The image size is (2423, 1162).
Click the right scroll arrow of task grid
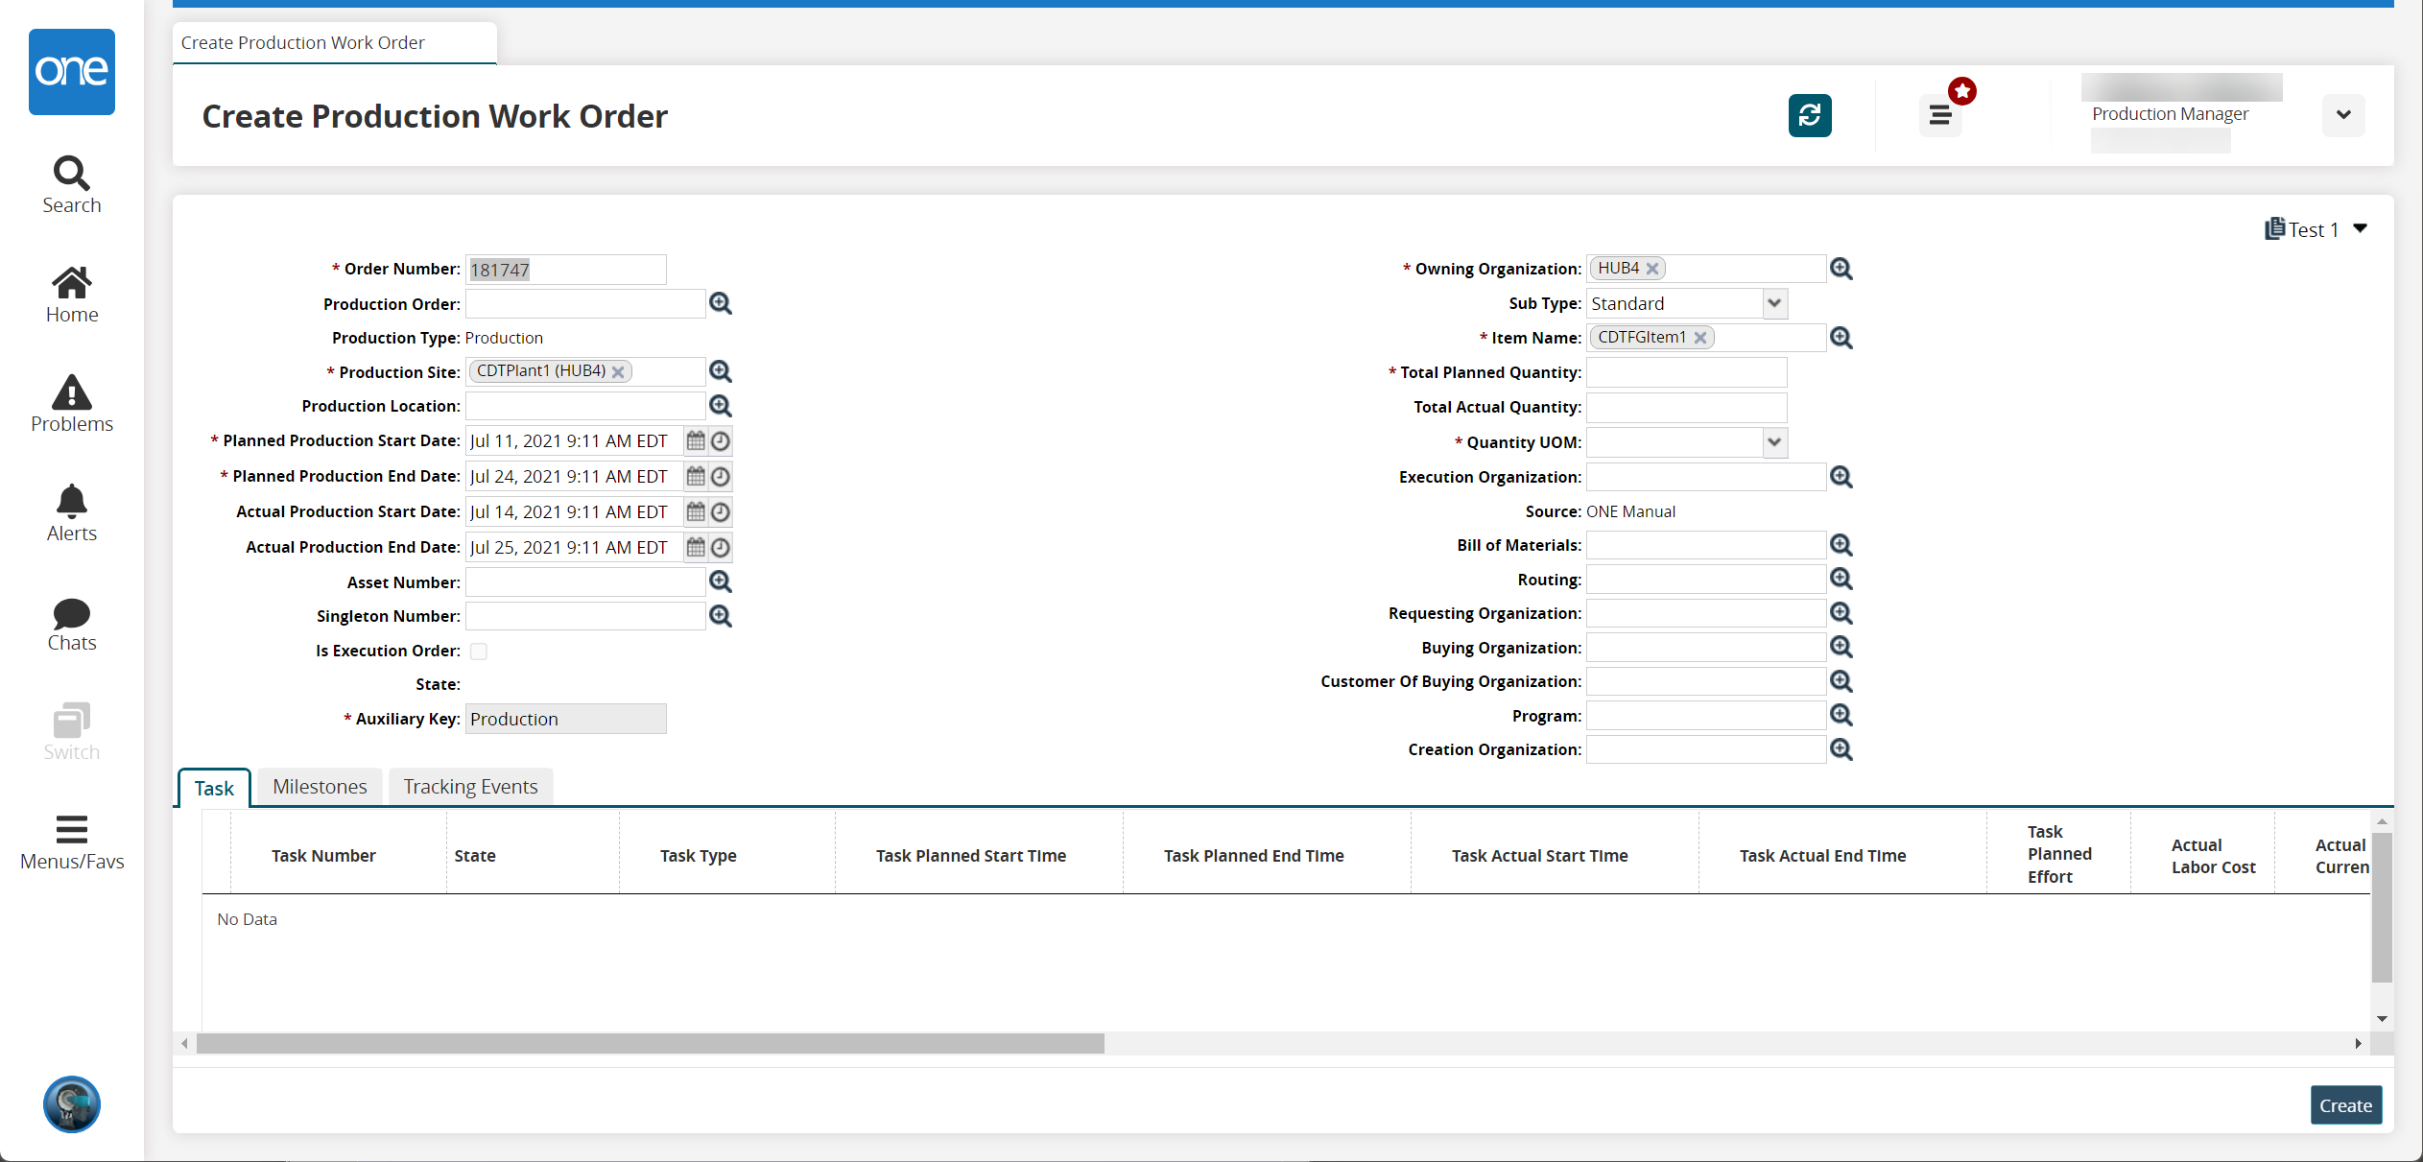pos(2358,1043)
